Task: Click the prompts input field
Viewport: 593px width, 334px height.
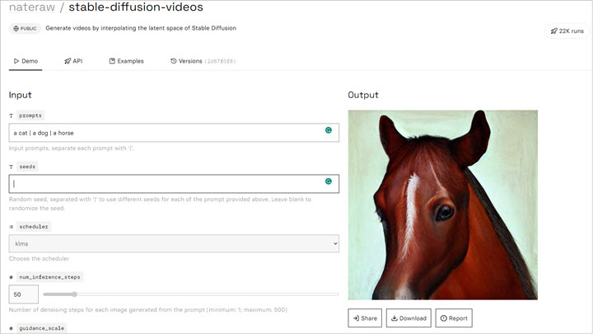Action: (174, 133)
